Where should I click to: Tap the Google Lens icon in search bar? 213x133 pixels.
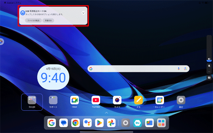click(185, 69)
